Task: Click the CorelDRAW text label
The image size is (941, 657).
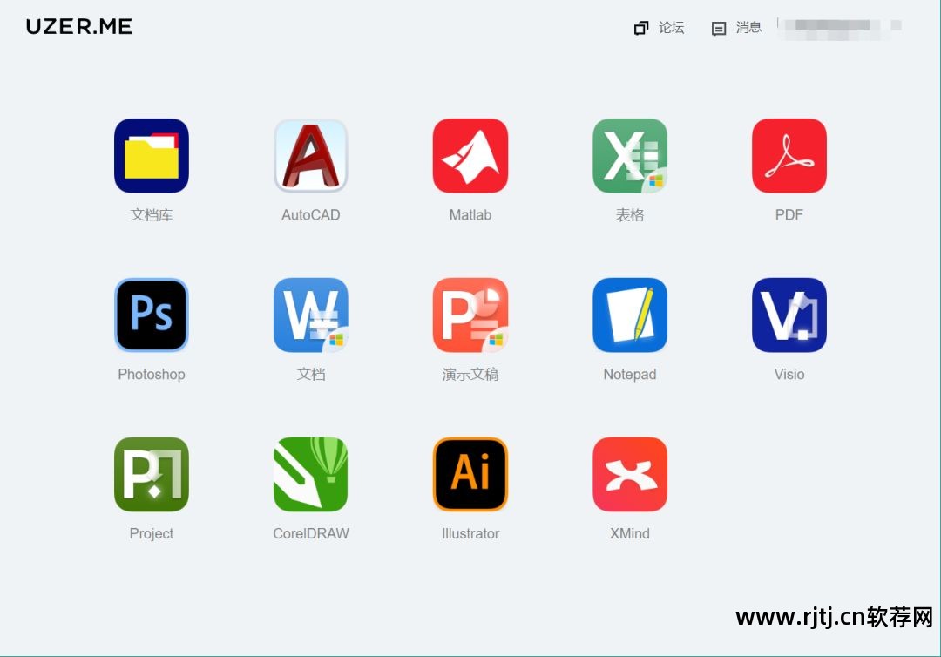Action: (311, 533)
